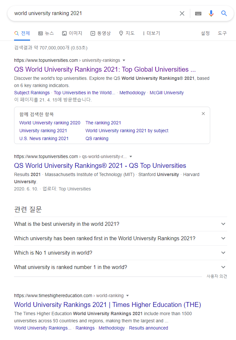The width and height of the screenshot is (236, 340).
Task: Open dropdown arrow next to qs-world-university-r... URL
Action: [131, 156]
